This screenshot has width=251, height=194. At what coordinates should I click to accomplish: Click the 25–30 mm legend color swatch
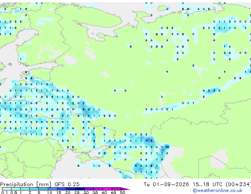(80, 189)
